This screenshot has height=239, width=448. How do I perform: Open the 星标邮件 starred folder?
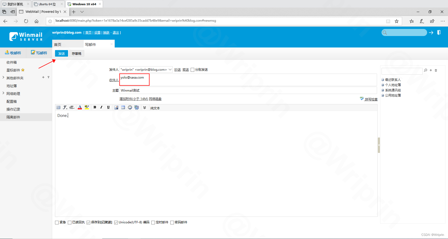13,70
